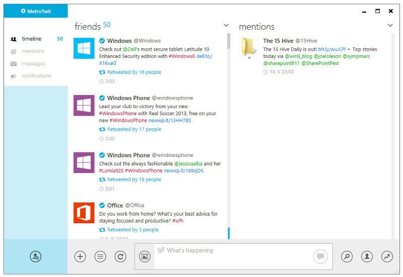
Task: Click the messages envelope icon
Action: tap(14, 64)
